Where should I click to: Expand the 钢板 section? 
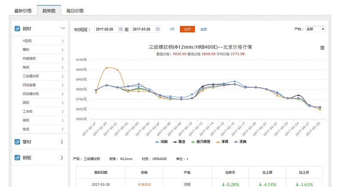[x=62, y=158]
